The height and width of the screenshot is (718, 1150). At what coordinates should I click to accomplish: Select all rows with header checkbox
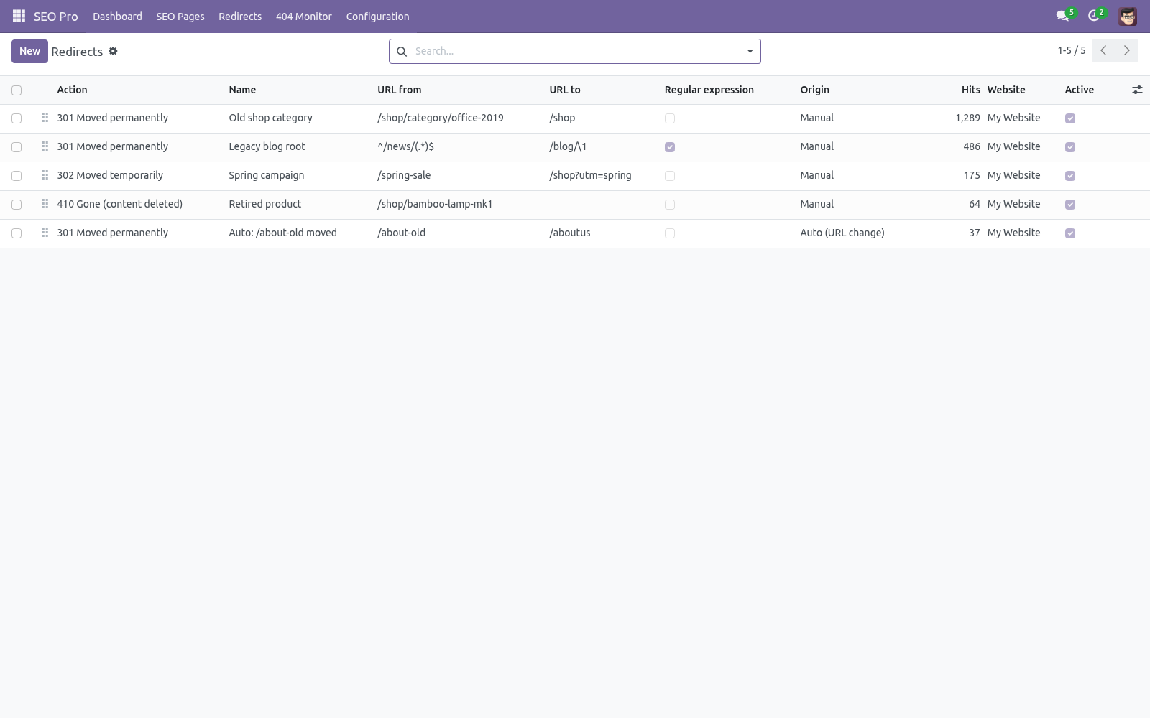point(17,90)
